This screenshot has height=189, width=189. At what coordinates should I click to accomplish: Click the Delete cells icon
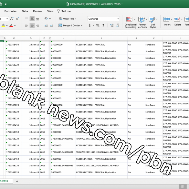click(177, 19)
